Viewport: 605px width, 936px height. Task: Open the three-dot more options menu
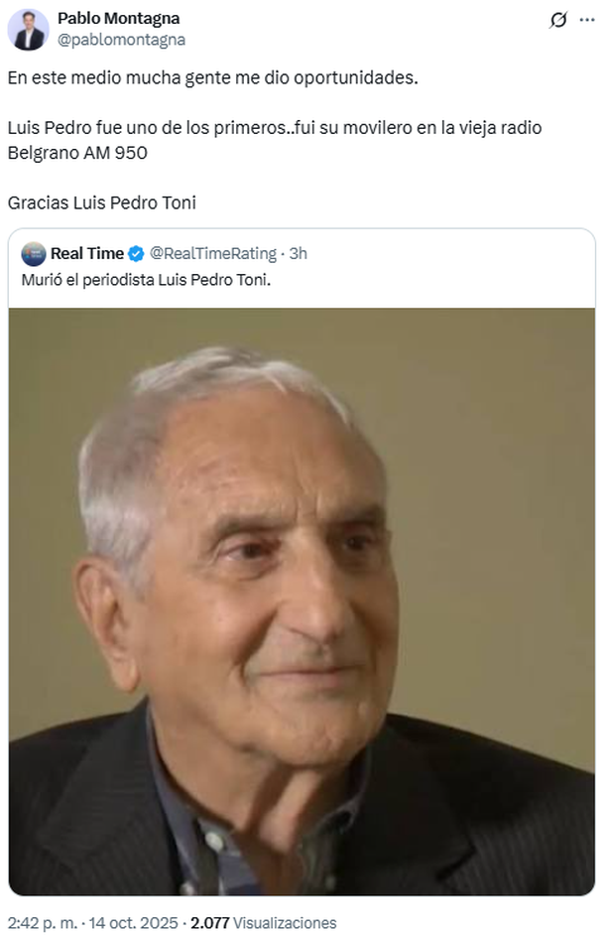coord(587,20)
